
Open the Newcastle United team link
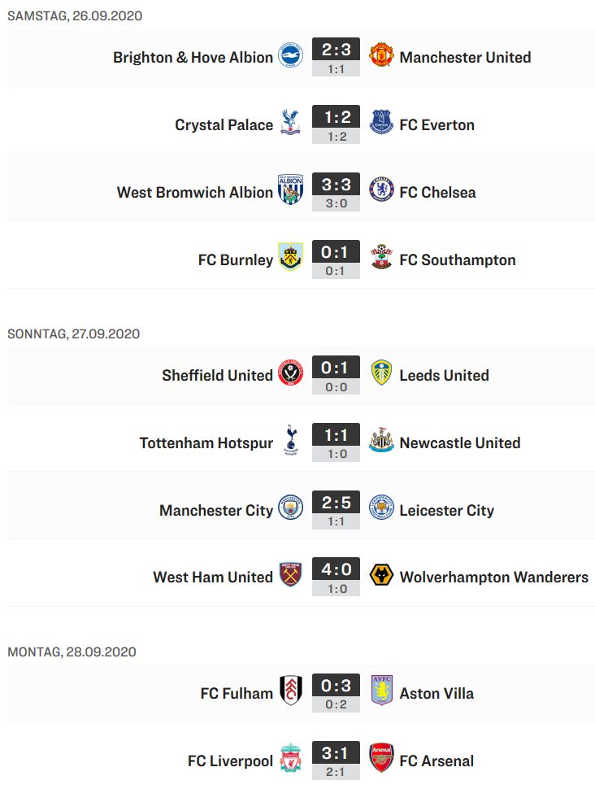(x=460, y=442)
